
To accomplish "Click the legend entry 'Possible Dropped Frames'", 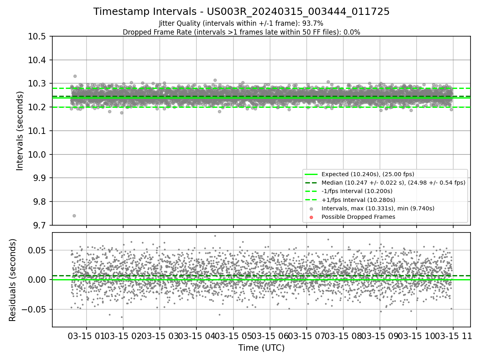I will pyautogui.click(x=358, y=217).
